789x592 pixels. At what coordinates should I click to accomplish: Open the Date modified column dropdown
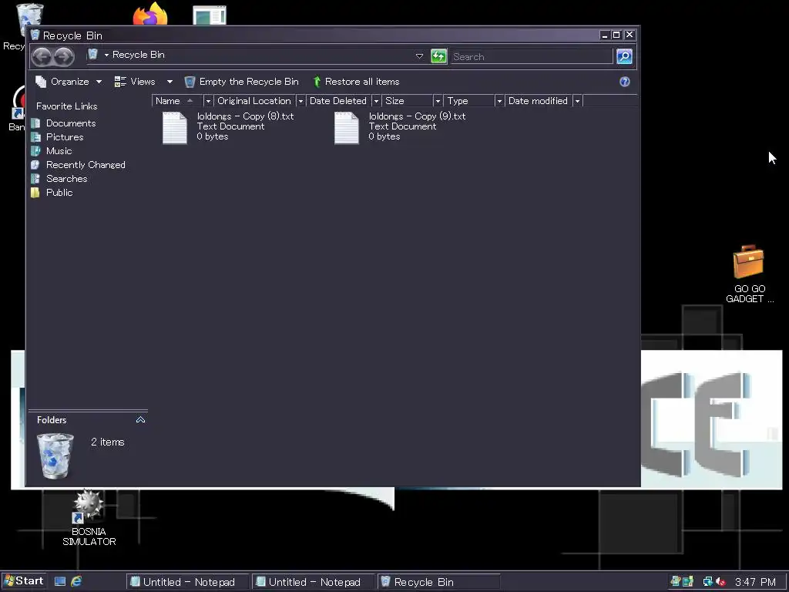pos(577,101)
